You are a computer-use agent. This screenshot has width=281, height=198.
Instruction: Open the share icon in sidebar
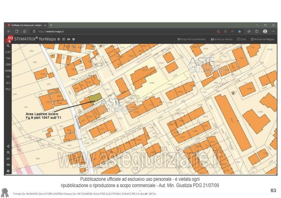pyautogui.click(x=8, y=146)
